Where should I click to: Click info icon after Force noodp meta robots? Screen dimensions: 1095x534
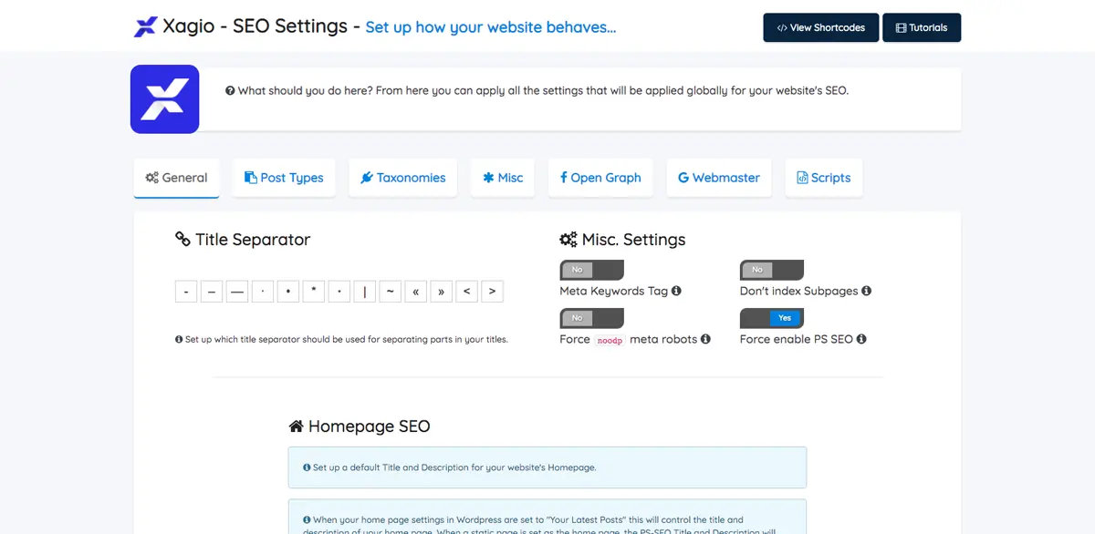[705, 339]
